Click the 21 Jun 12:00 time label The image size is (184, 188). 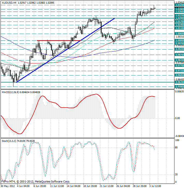coord(106,186)
